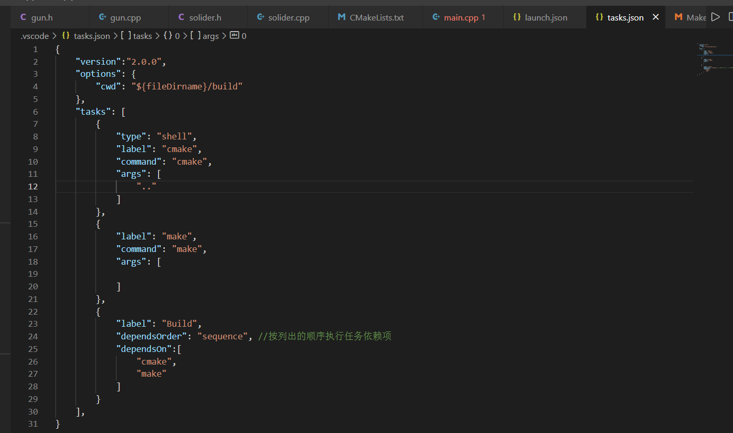Click the Run play icon in editor toolbar
733x433 pixels.
(715, 17)
